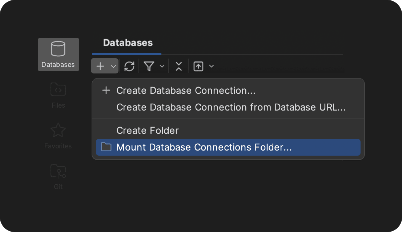Choose Create Folder from the menu

(x=148, y=131)
